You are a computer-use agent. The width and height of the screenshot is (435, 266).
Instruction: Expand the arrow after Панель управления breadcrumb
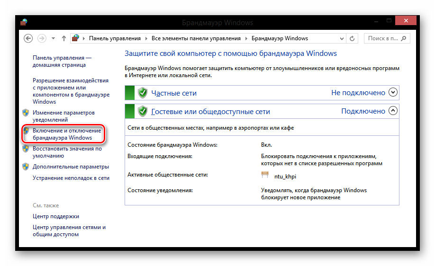[146, 38]
